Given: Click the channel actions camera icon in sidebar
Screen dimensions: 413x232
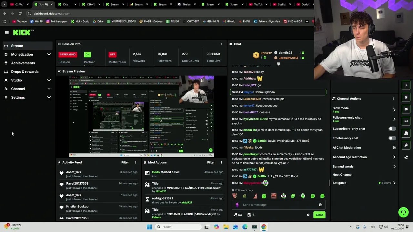Looking at the screenshot, I should [406, 133].
